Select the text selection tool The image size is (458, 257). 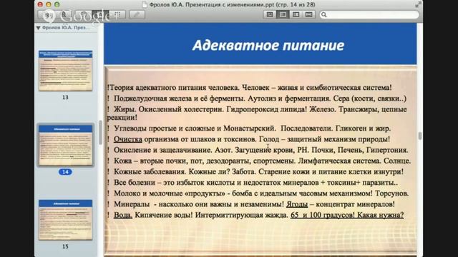(100, 14)
